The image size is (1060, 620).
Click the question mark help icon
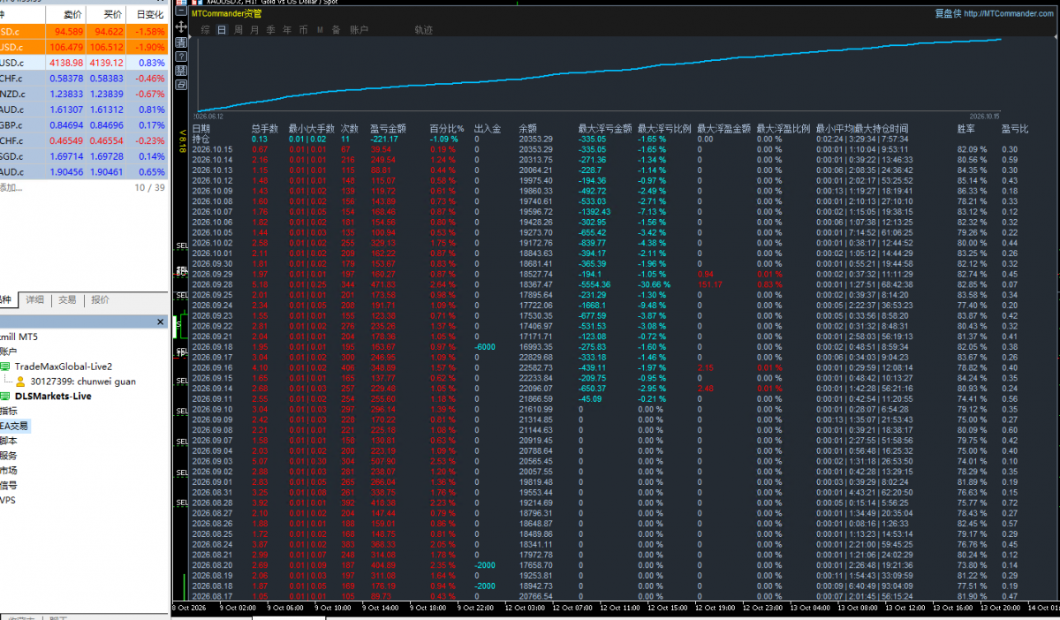tap(181, 57)
